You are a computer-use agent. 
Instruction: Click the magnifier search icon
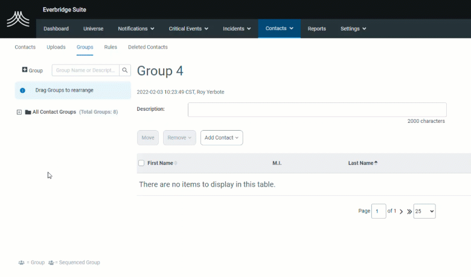click(125, 70)
